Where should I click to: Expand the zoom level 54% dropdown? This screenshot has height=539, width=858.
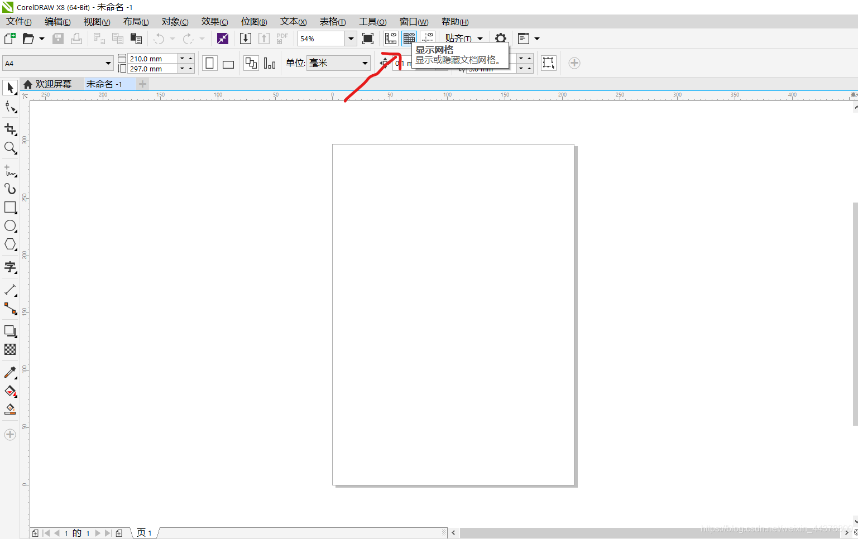tap(351, 38)
